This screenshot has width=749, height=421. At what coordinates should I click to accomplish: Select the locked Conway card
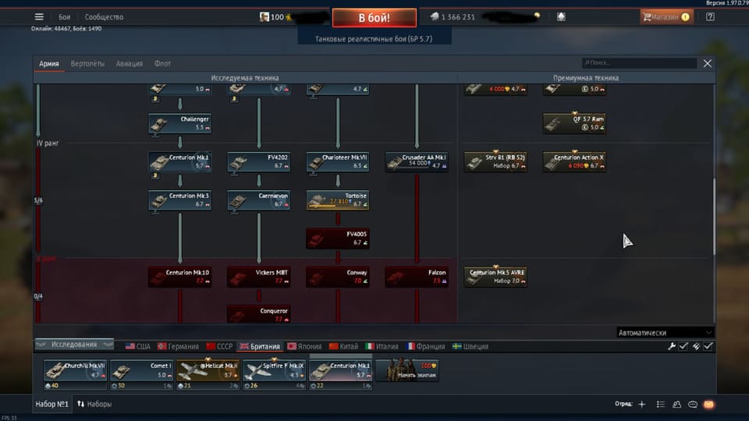click(338, 277)
